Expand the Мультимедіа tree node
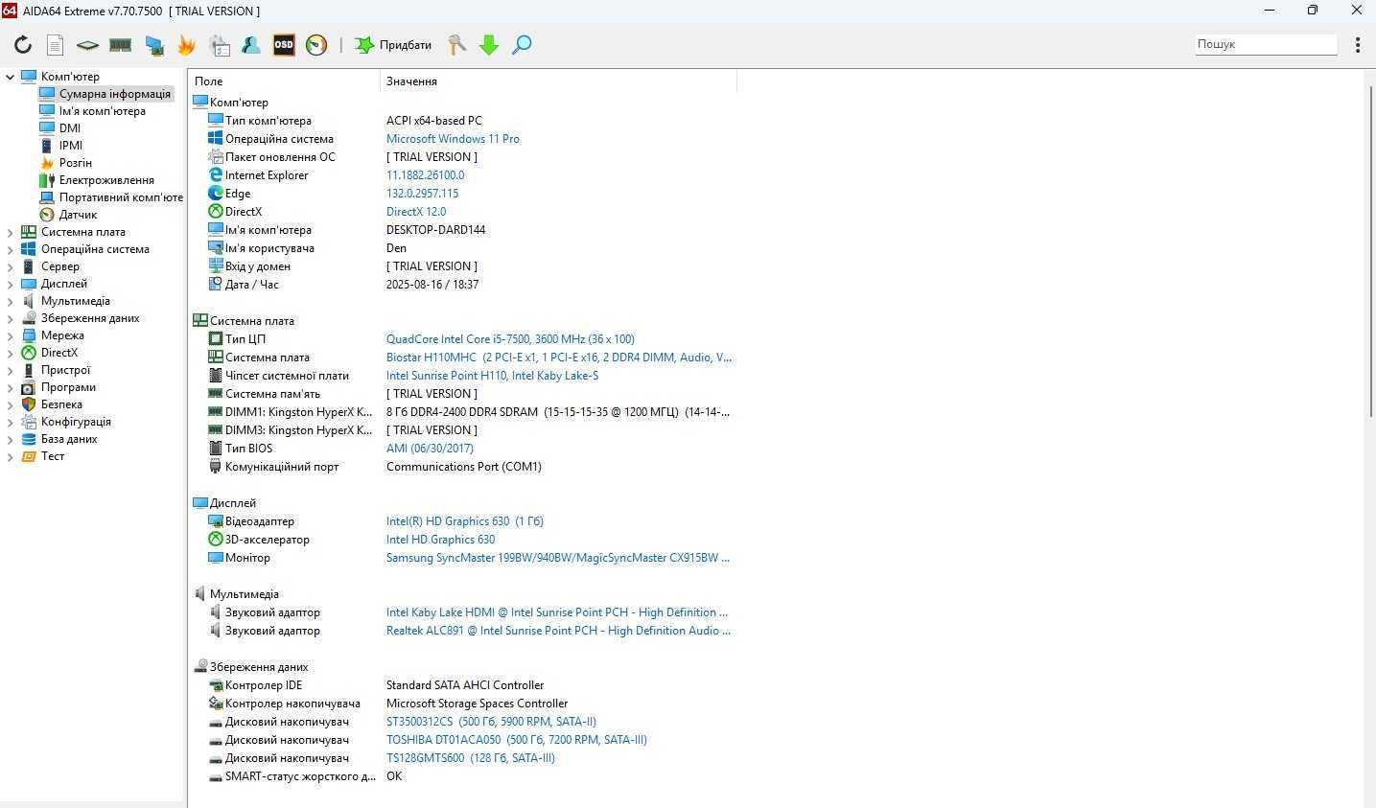 coord(10,301)
